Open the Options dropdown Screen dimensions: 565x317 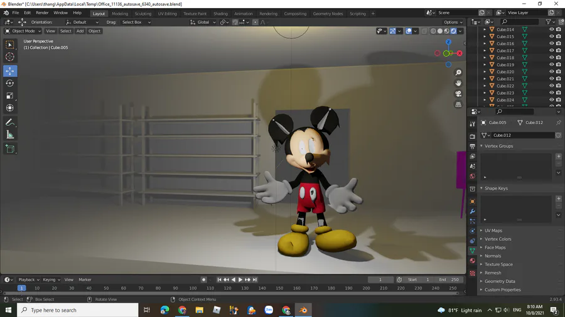[x=453, y=23]
